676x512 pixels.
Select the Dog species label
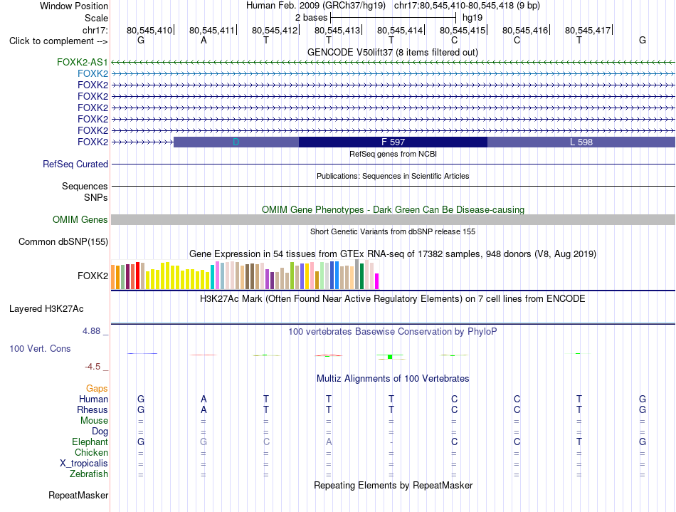(100, 432)
